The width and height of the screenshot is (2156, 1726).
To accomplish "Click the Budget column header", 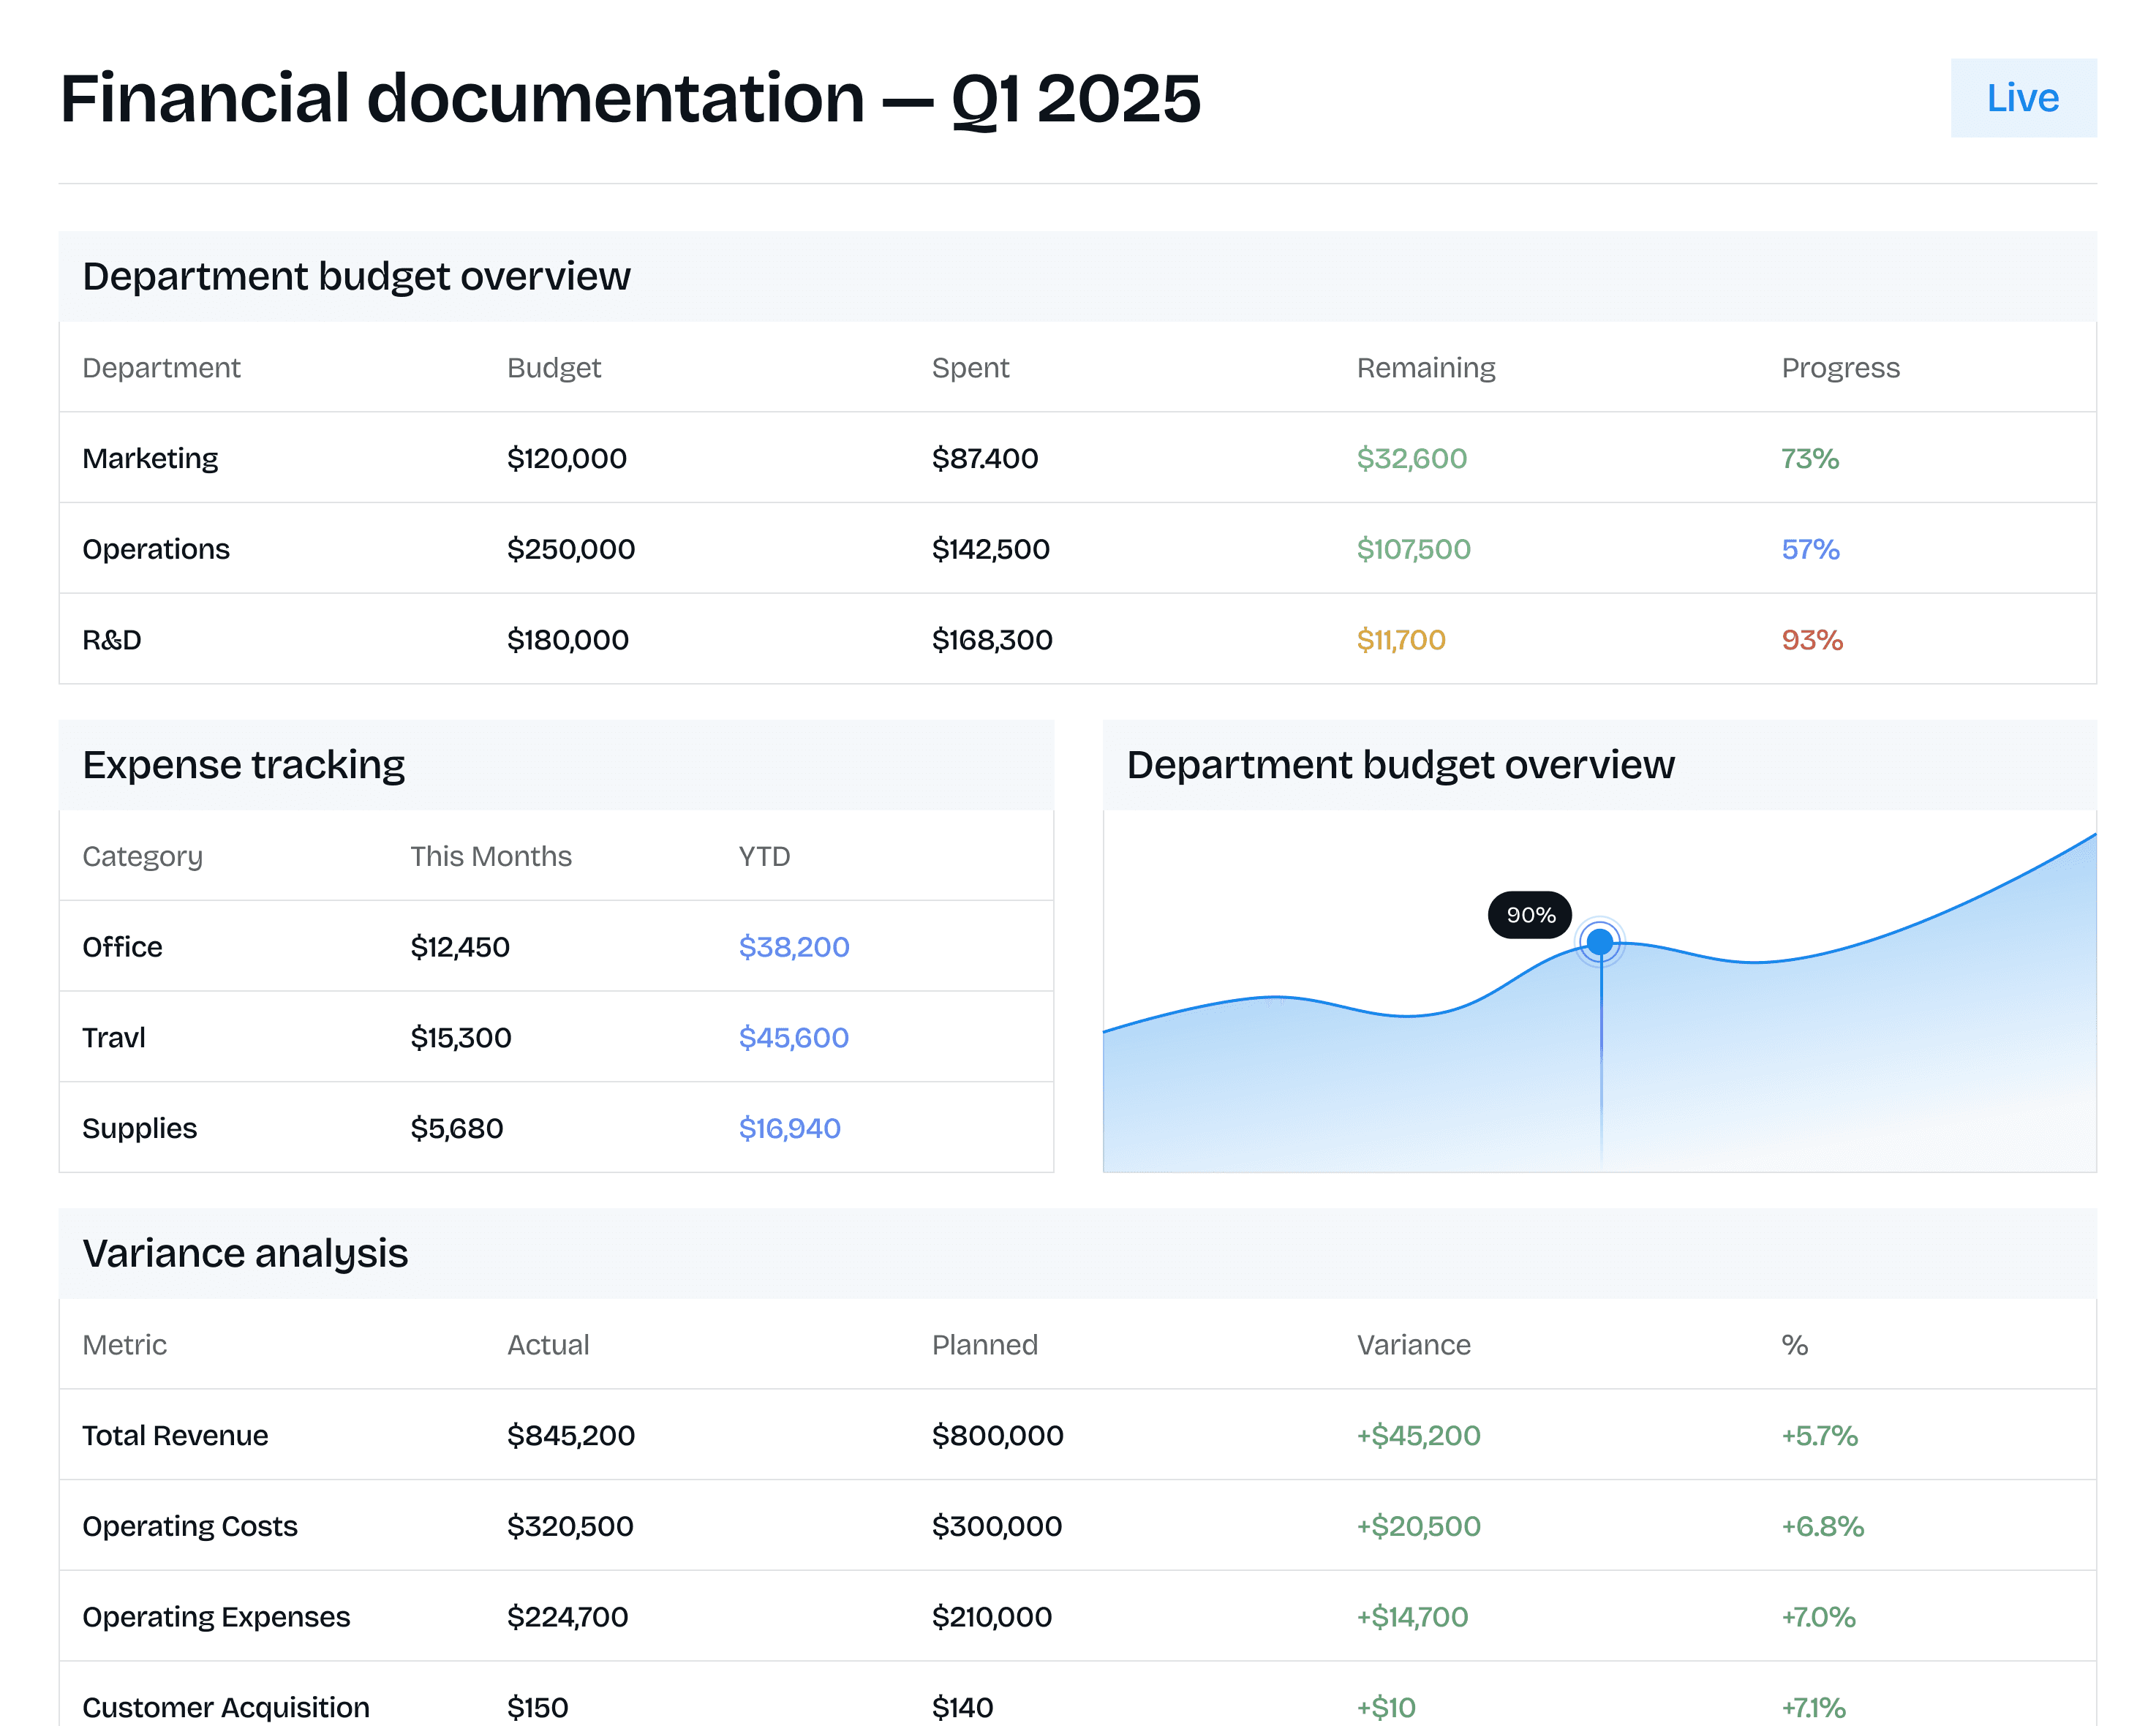I will coord(553,368).
